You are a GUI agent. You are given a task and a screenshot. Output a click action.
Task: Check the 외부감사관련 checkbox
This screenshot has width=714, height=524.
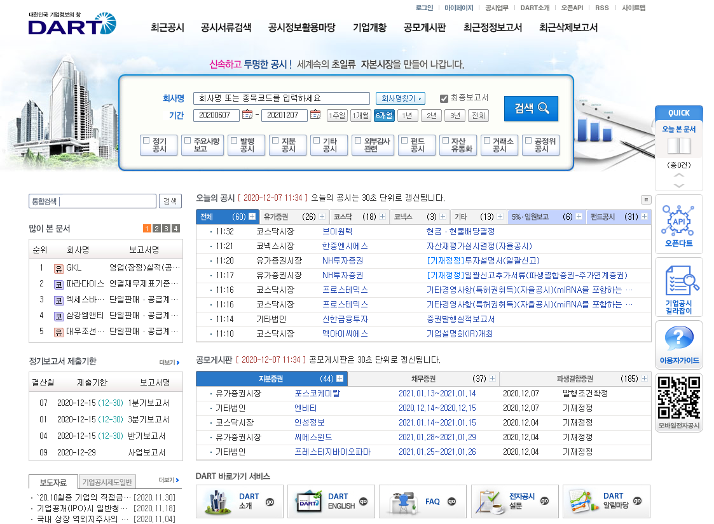[x=359, y=140]
